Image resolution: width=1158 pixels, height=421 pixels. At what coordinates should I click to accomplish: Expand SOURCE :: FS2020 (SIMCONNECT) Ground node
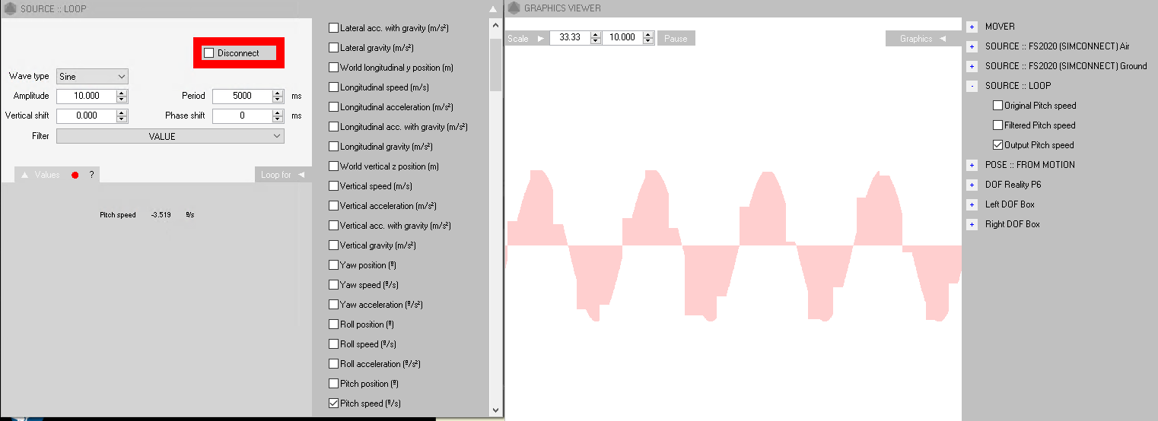click(x=972, y=66)
